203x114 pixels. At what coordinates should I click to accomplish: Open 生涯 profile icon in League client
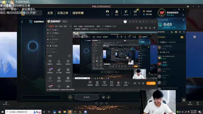(x=107, y=13)
